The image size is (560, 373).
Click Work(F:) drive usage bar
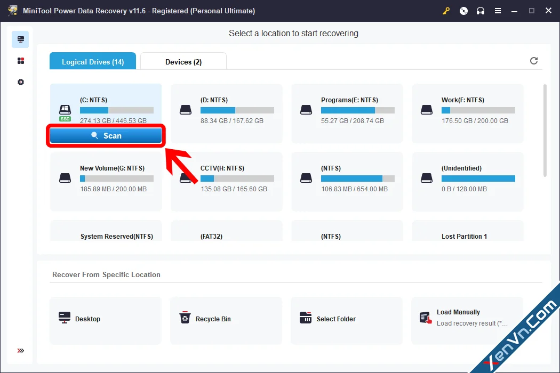pos(478,110)
